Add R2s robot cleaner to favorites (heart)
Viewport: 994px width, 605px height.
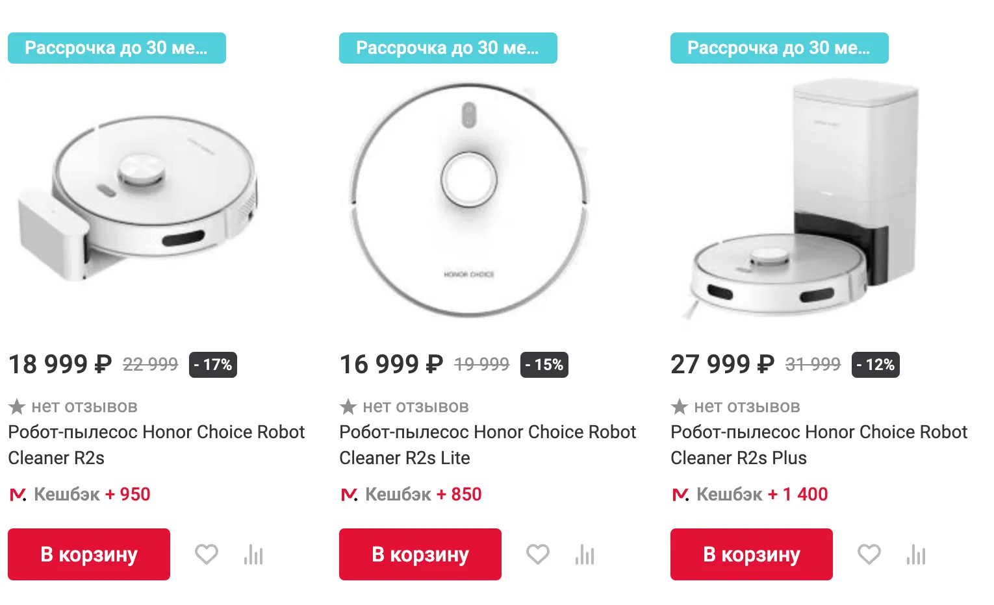[207, 554]
